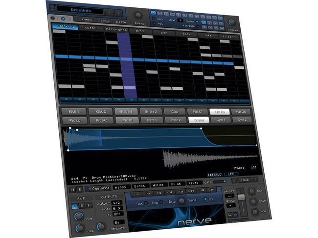Select the 1/2 step length
318x238 pixels.
tap(136, 194)
